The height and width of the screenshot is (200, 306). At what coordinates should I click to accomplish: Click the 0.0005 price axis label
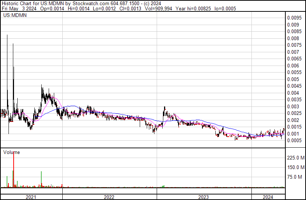295,140
